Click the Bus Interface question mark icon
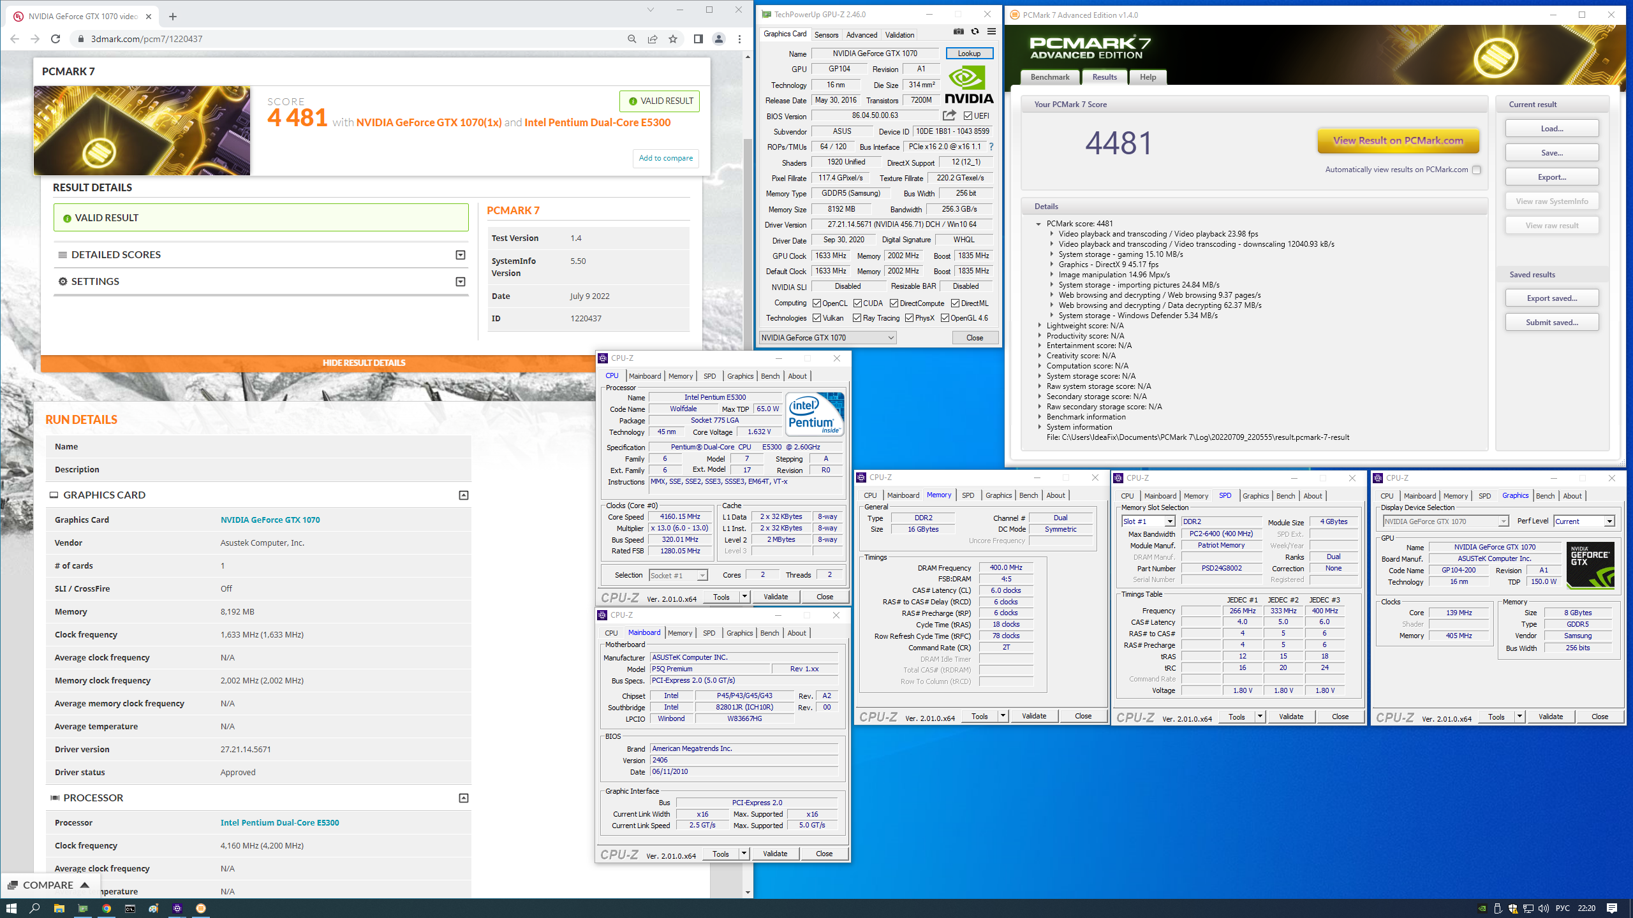 tap(991, 147)
